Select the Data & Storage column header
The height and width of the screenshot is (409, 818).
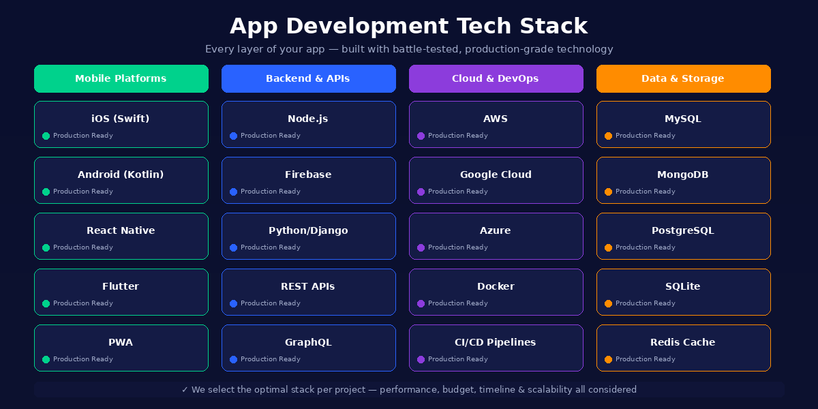pyautogui.click(x=684, y=78)
